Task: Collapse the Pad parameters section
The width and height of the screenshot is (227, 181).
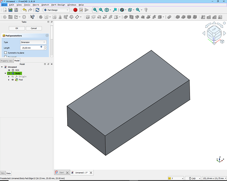Action: pos(47,35)
